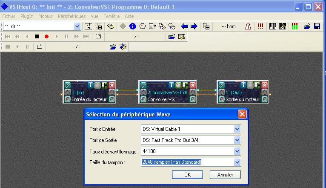The image size is (326, 188).
Task: Open MIDI player configuration wrench icon third row
Action: tap(123, 46)
